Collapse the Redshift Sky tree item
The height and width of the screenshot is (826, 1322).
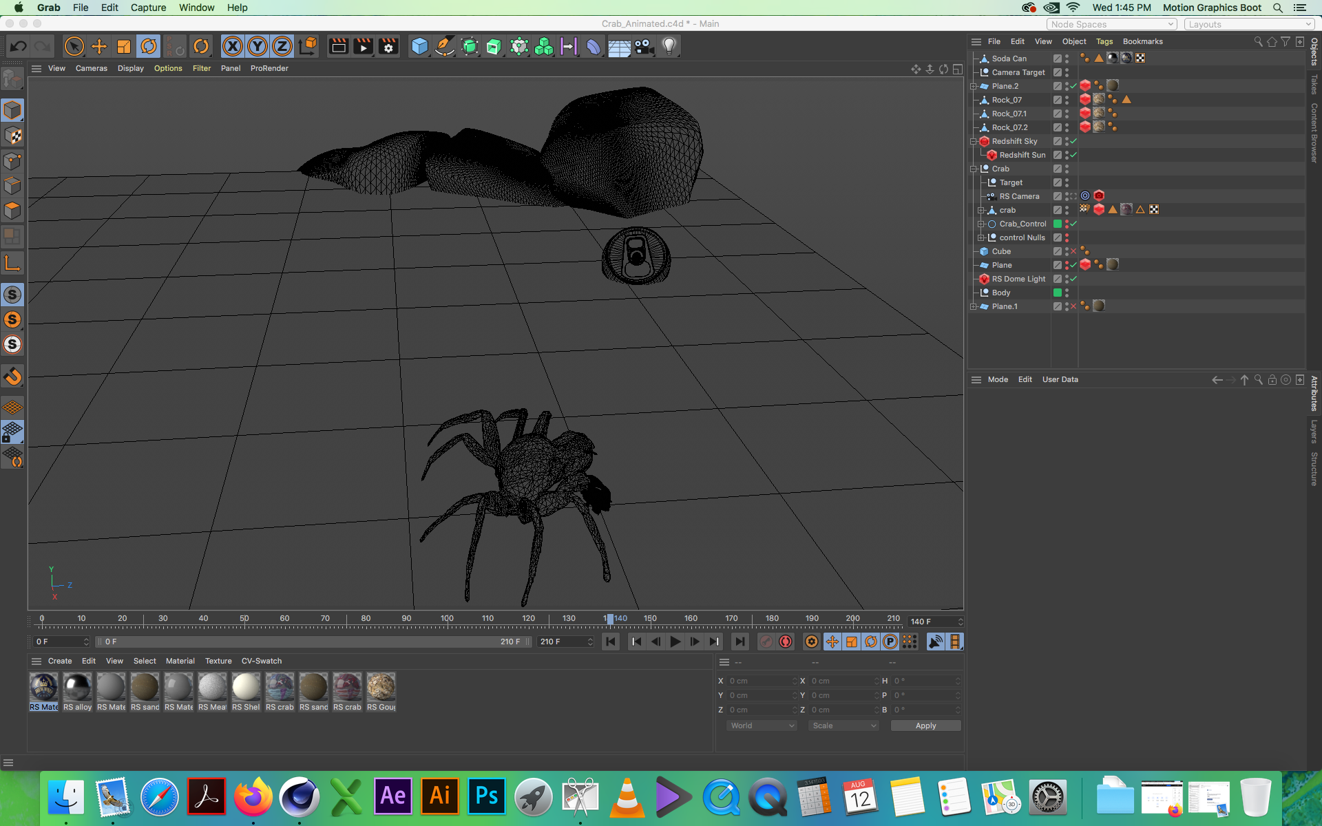974,141
